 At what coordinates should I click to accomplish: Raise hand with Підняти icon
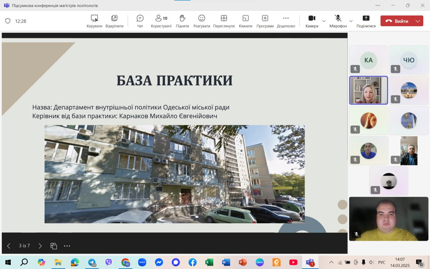coord(182,21)
